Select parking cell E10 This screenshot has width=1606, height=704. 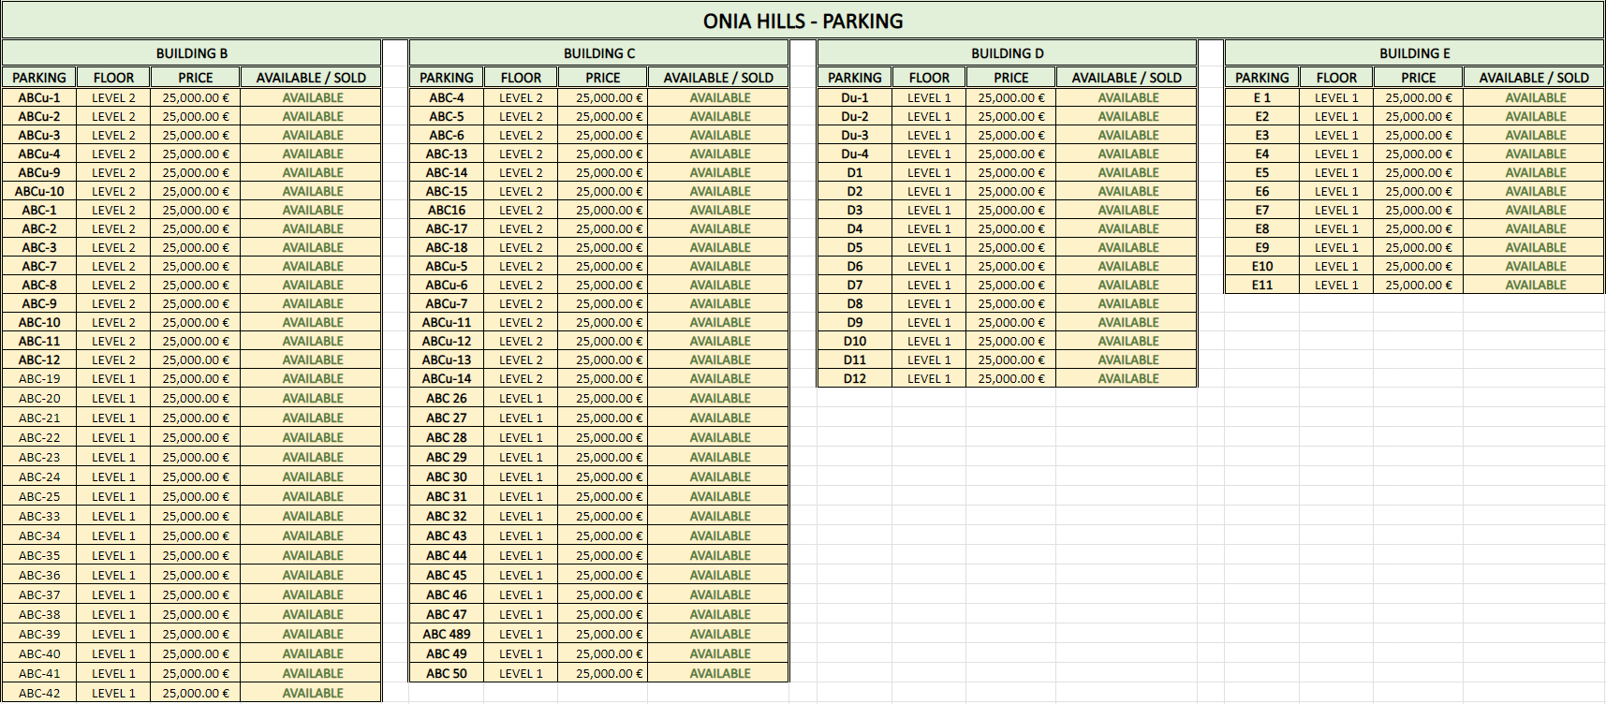(1262, 266)
